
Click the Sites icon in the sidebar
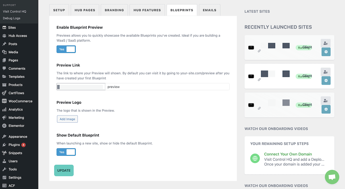click(x=4, y=28)
